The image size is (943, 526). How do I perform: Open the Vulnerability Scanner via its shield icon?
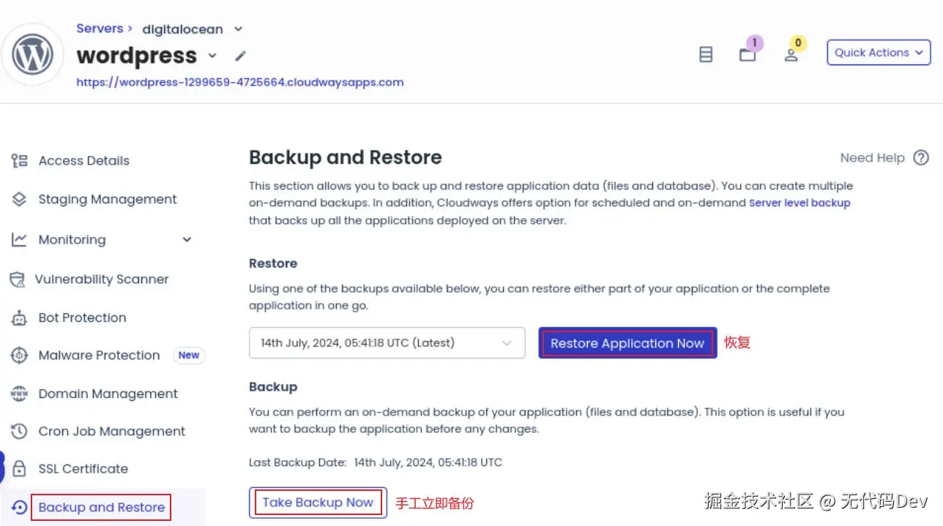20,279
